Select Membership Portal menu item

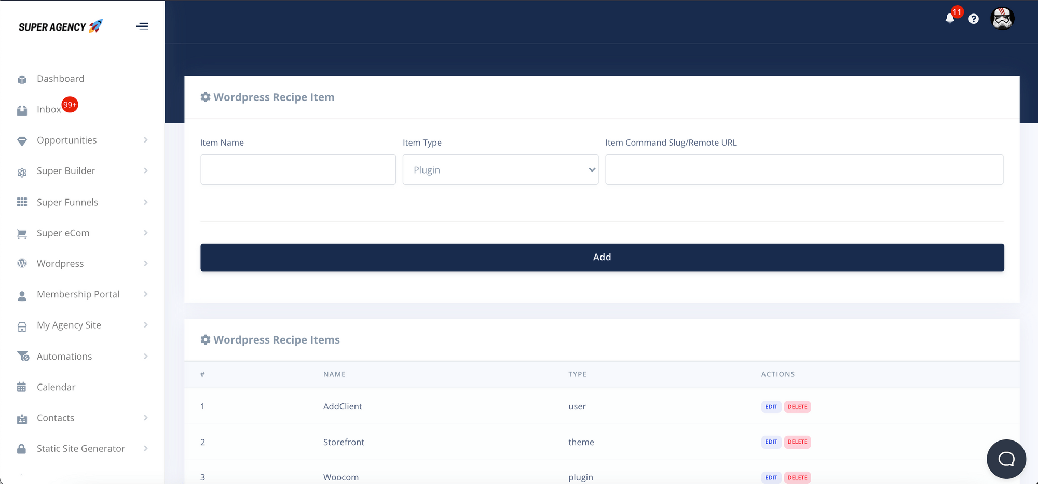(x=78, y=294)
